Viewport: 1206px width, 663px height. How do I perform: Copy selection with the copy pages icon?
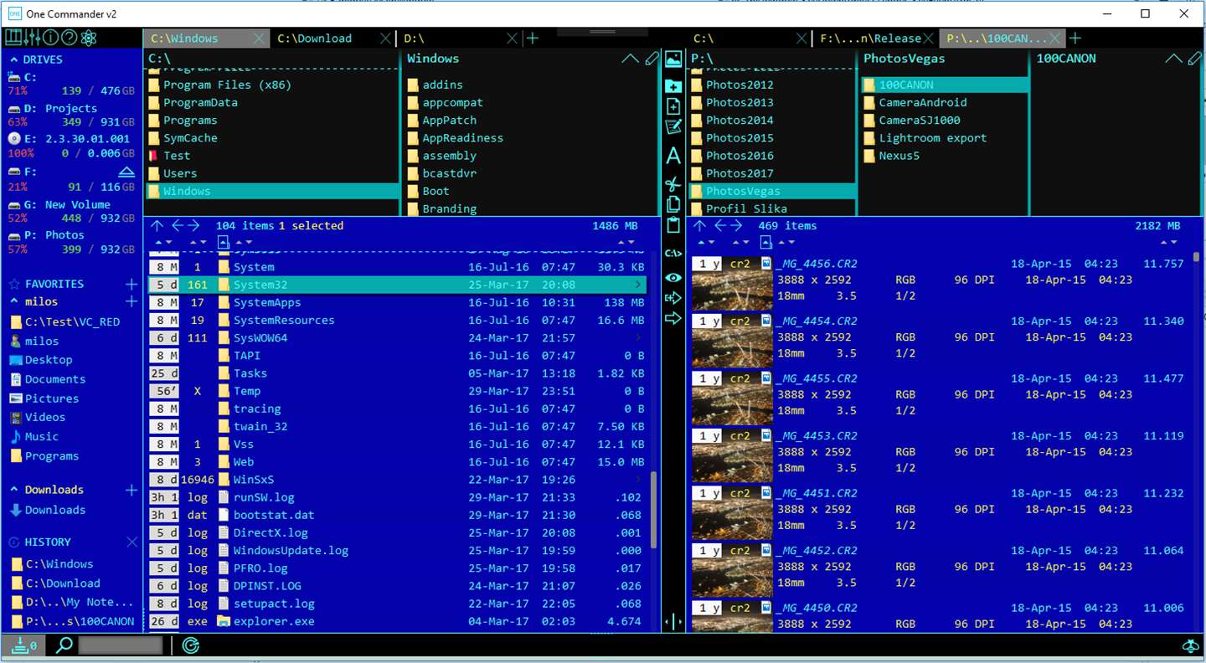click(x=673, y=204)
